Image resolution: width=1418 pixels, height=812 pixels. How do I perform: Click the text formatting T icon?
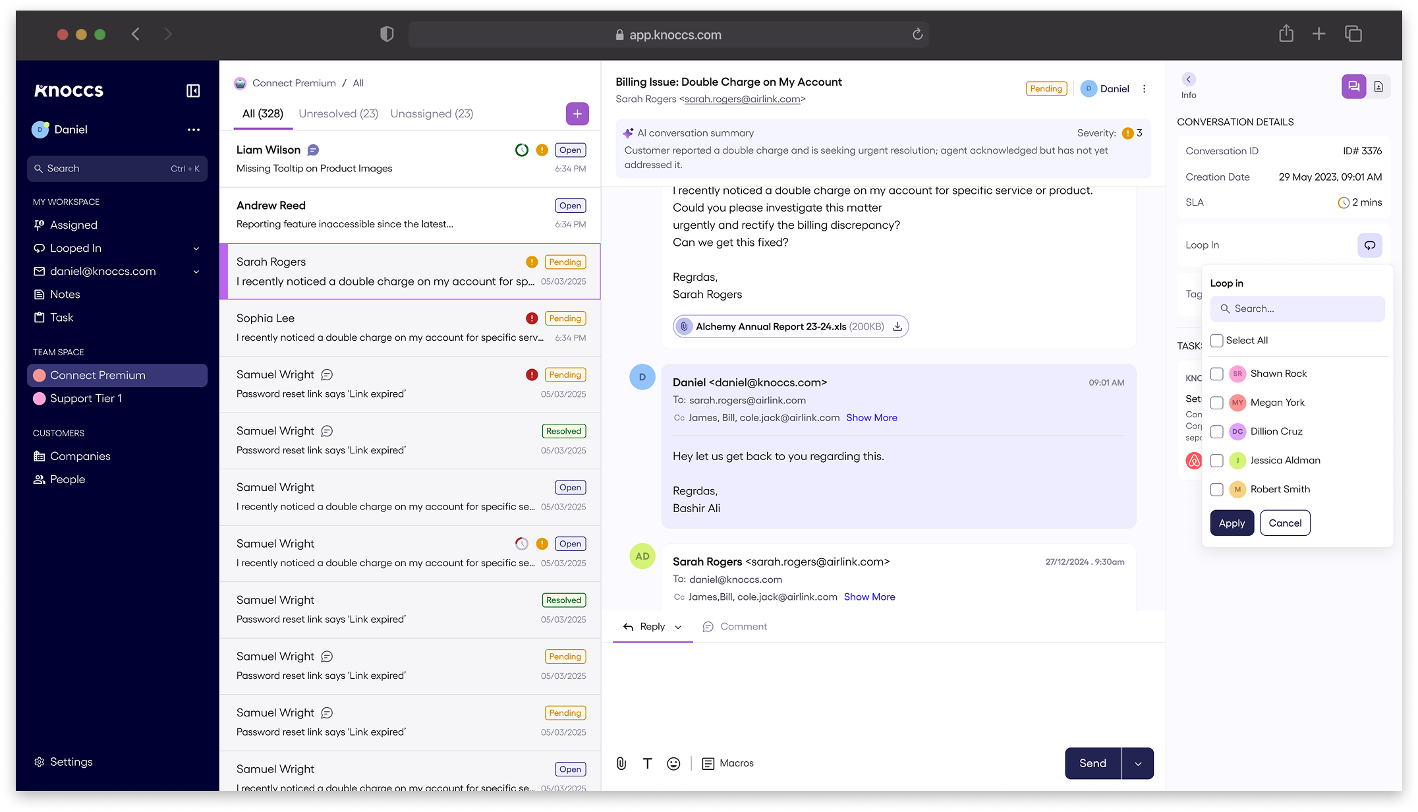pos(647,763)
